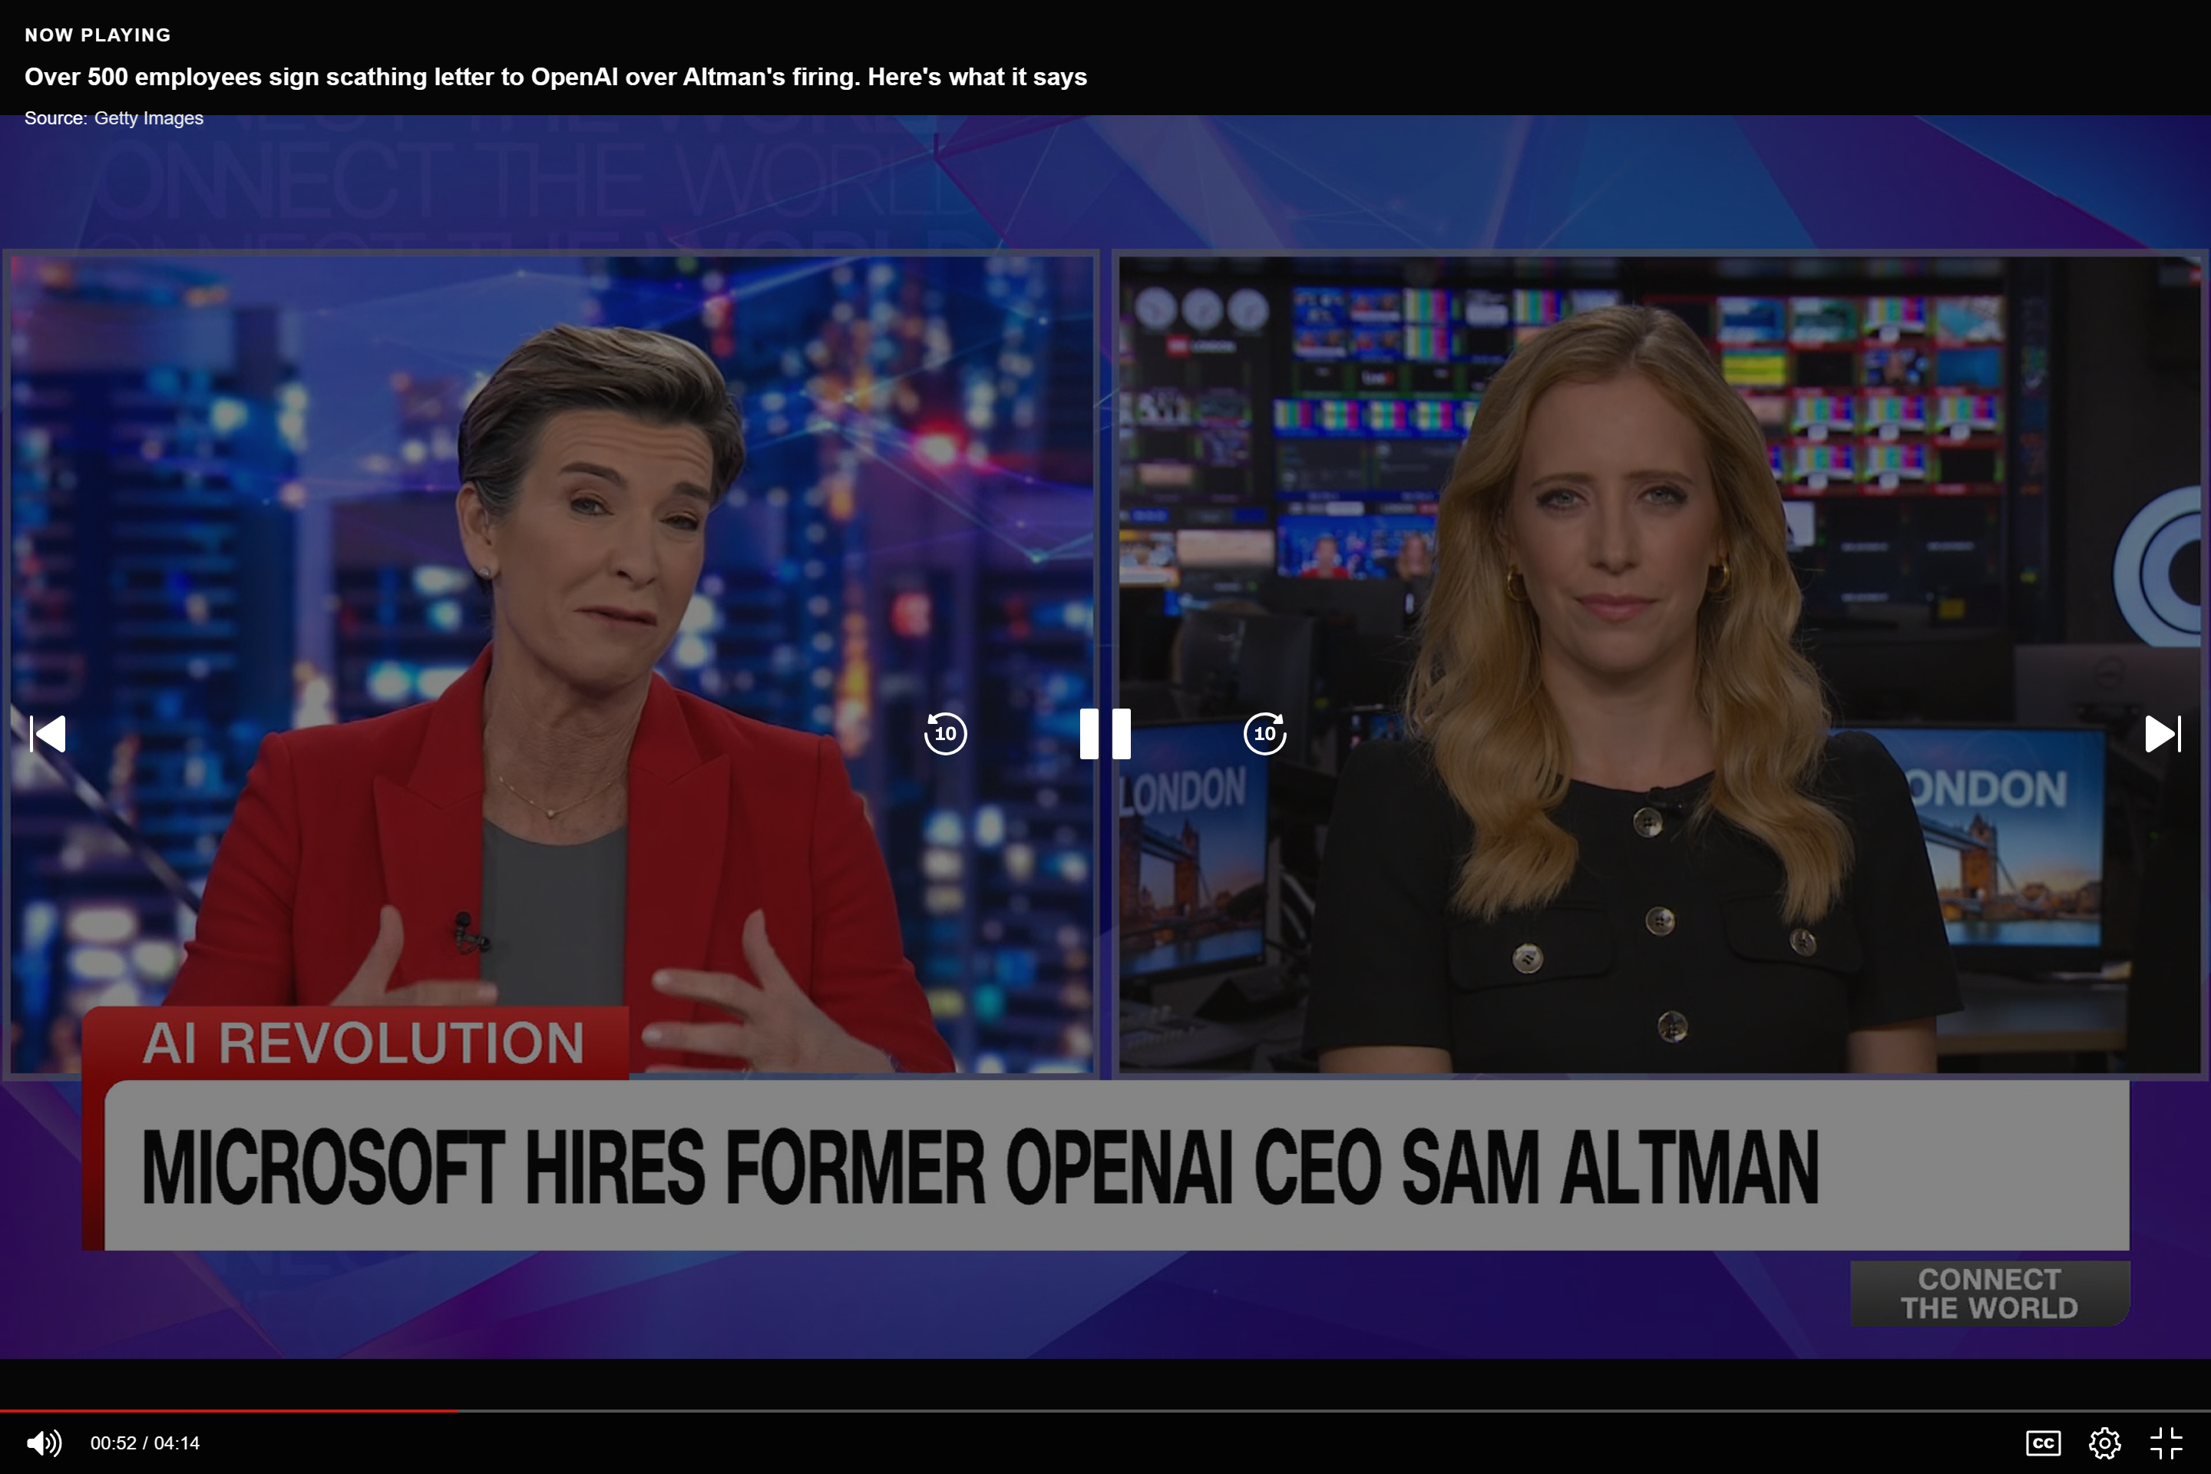Toggle closed captions CC button
The width and height of the screenshot is (2211, 1474).
(x=2043, y=1442)
